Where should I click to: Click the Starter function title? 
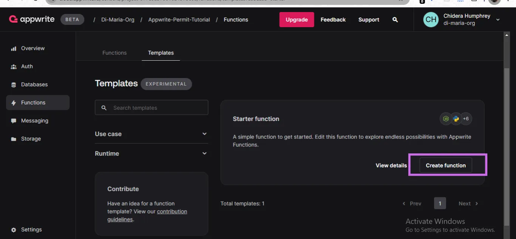[256, 119]
